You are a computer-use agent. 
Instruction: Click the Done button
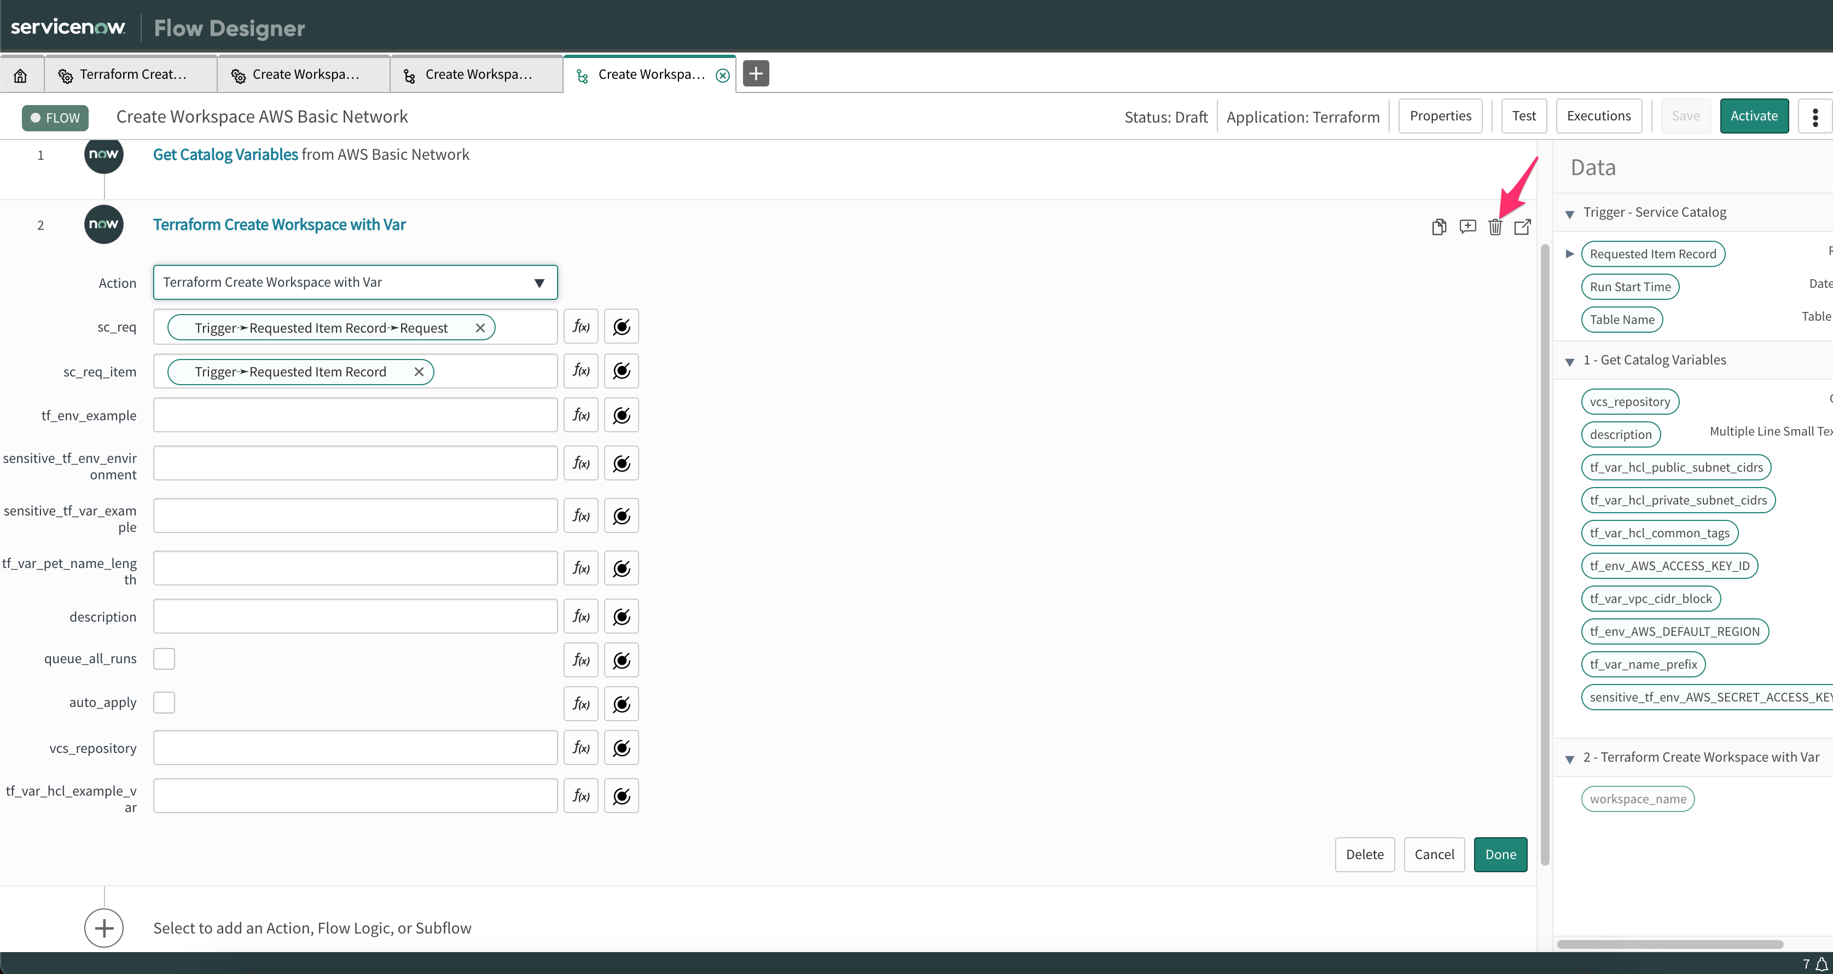click(x=1500, y=855)
